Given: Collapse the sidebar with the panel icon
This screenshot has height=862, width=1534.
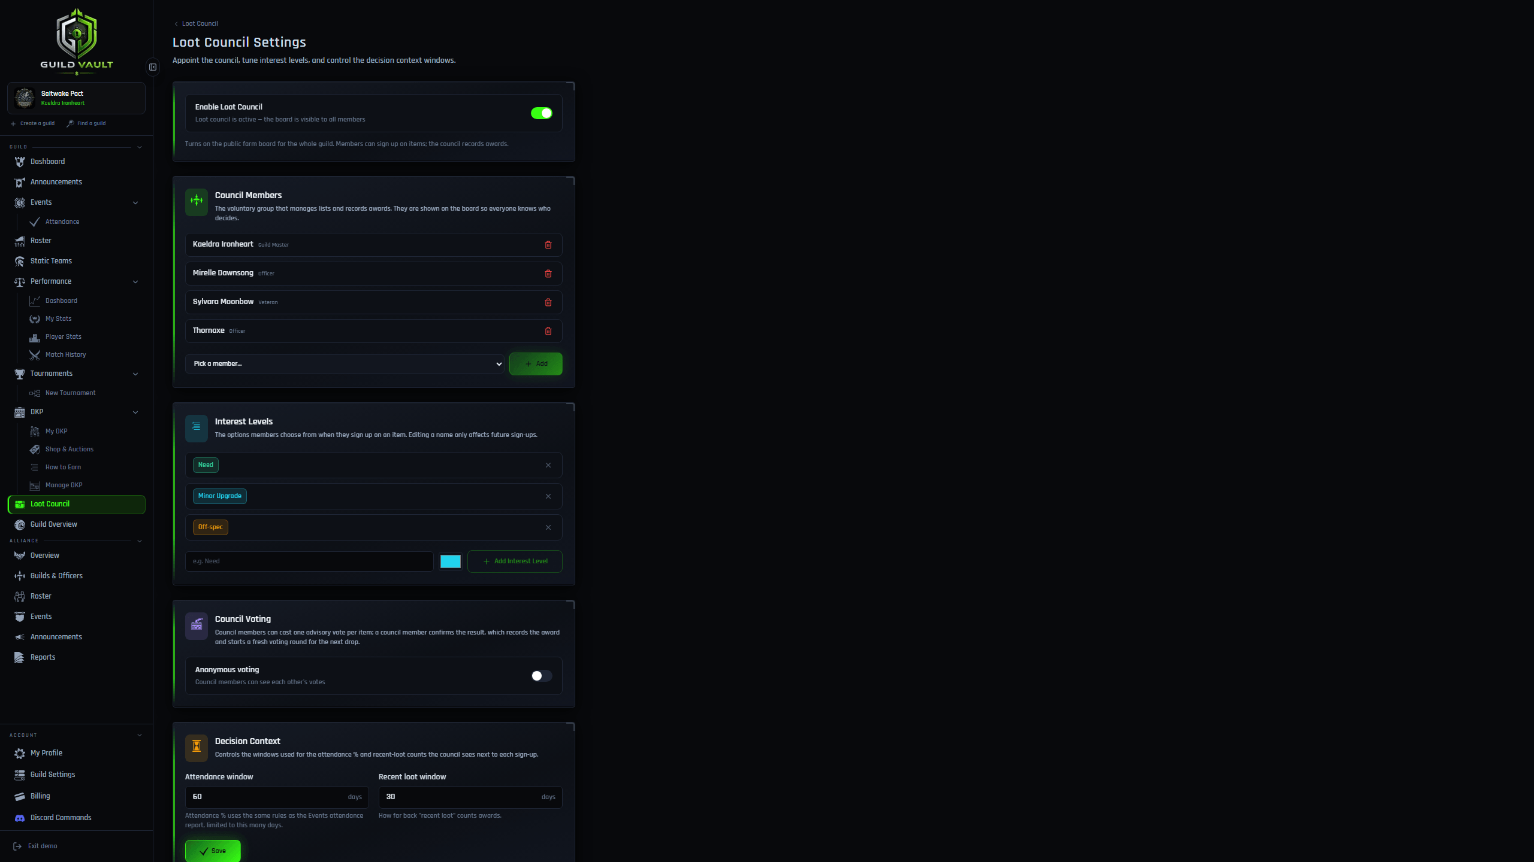Looking at the screenshot, I should point(153,67).
